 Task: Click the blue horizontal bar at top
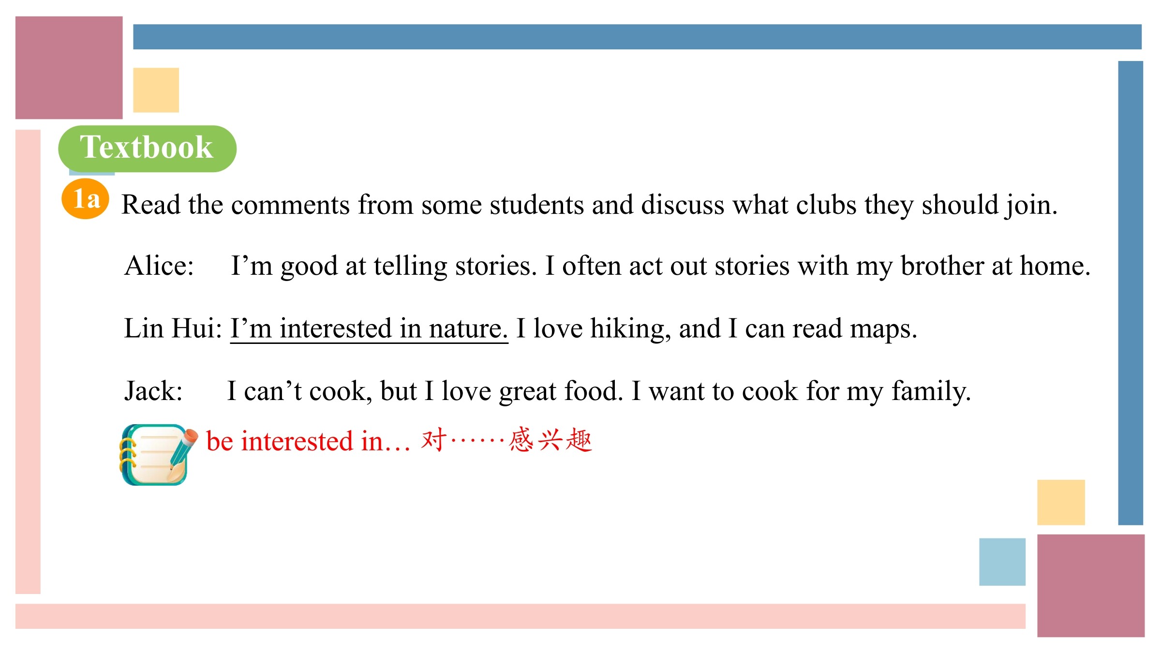click(638, 37)
